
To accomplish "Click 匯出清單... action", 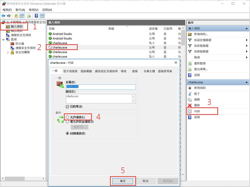I will [x=201, y=69].
